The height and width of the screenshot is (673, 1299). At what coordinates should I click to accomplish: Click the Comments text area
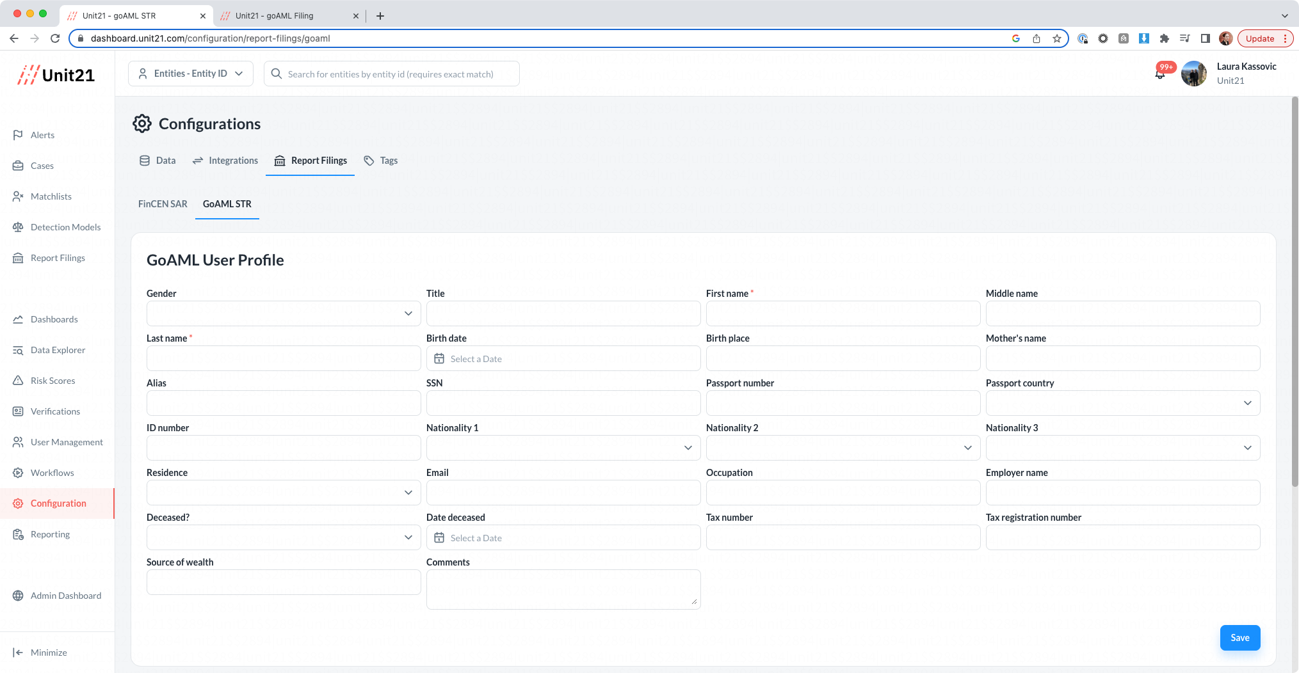pyautogui.click(x=563, y=589)
